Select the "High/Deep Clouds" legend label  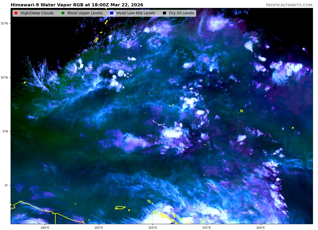pyautogui.click(x=37, y=13)
